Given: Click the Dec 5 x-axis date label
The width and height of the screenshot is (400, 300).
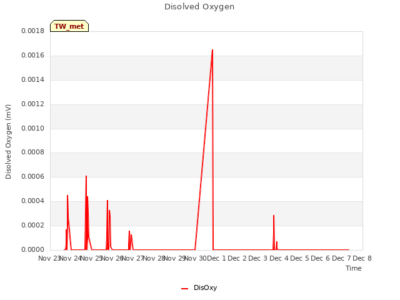Looking at the screenshot, I should tap(299, 258).
